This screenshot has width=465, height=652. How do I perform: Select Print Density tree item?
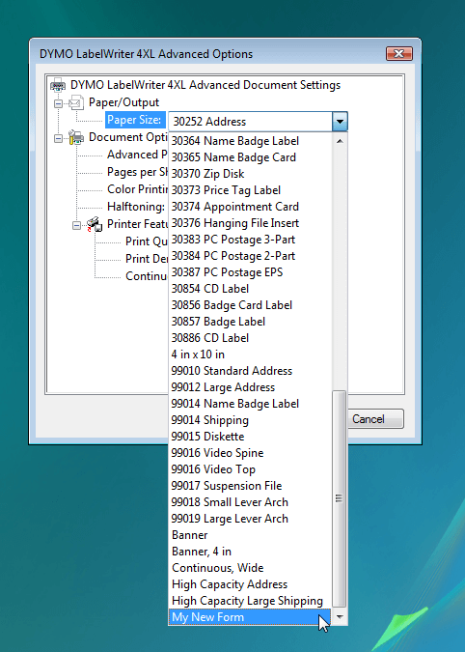tap(146, 259)
